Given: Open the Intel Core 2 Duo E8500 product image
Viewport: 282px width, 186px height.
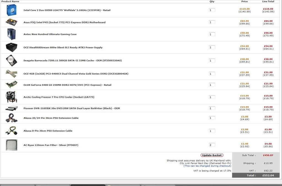Looking at the screenshot, I should click(x=12, y=10).
